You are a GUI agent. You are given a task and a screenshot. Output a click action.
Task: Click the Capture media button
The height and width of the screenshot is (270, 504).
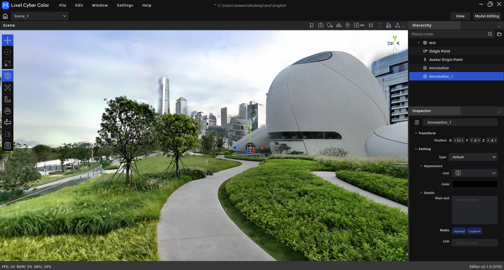[x=475, y=231]
